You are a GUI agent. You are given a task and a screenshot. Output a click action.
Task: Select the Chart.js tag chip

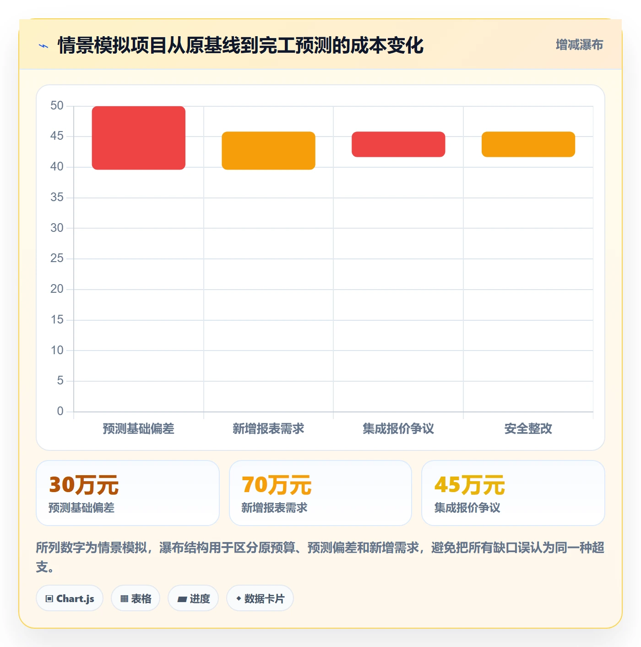tap(70, 598)
